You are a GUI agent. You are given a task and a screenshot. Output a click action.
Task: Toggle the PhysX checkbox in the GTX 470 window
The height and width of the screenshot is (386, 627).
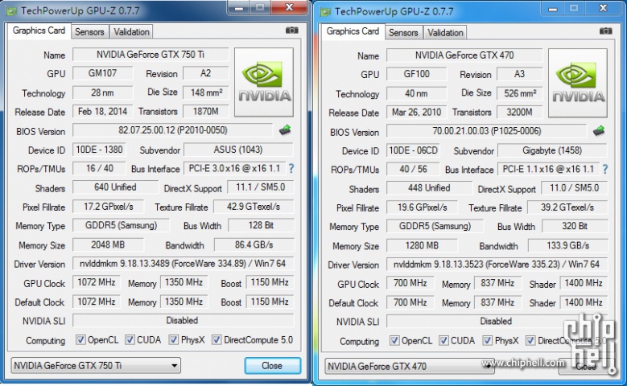pyautogui.click(x=488, y=341)
